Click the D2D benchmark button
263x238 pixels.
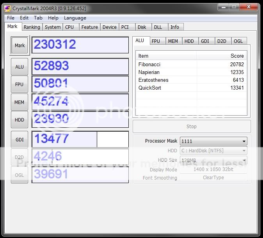click(20, 157)
